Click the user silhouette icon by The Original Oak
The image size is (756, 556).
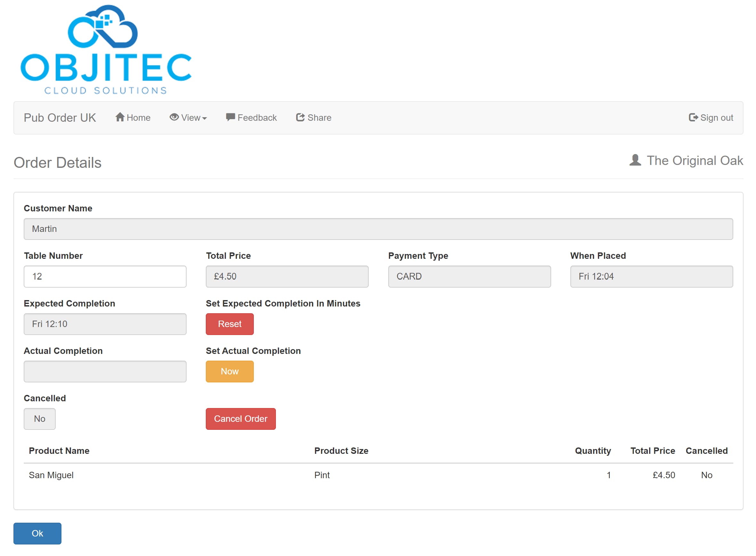(635, 160)
